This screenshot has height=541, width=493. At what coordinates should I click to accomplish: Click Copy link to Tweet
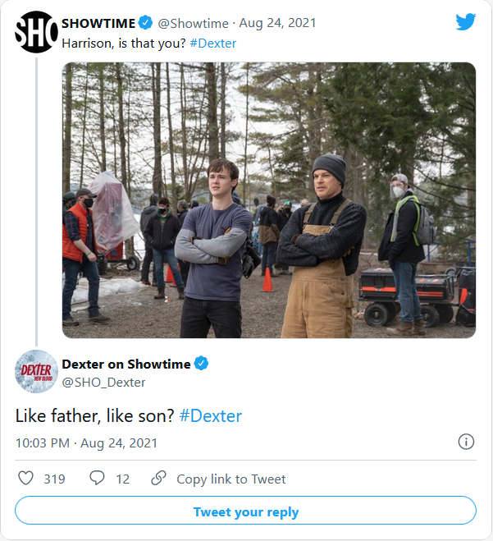(231, 479)
